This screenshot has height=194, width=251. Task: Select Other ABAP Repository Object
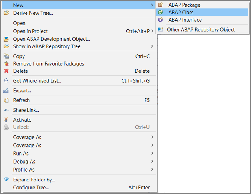(x=202, y=29)
